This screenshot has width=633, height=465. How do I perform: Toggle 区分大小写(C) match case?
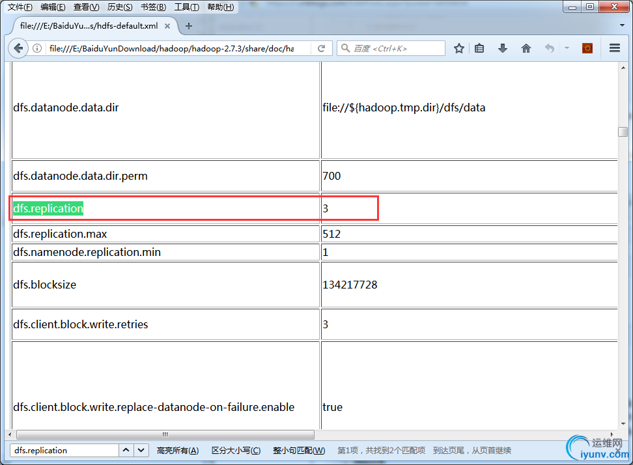tap(236, 451)
